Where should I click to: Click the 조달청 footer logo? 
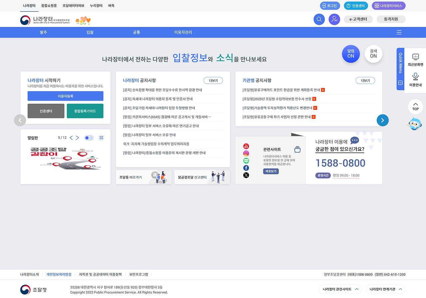(33, 290)
